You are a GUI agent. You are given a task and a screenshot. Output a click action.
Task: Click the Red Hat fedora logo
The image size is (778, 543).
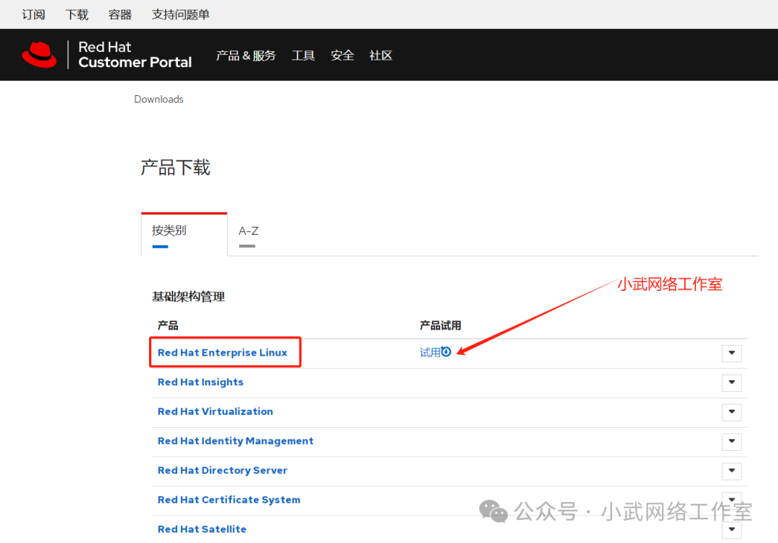coord(39,55)
